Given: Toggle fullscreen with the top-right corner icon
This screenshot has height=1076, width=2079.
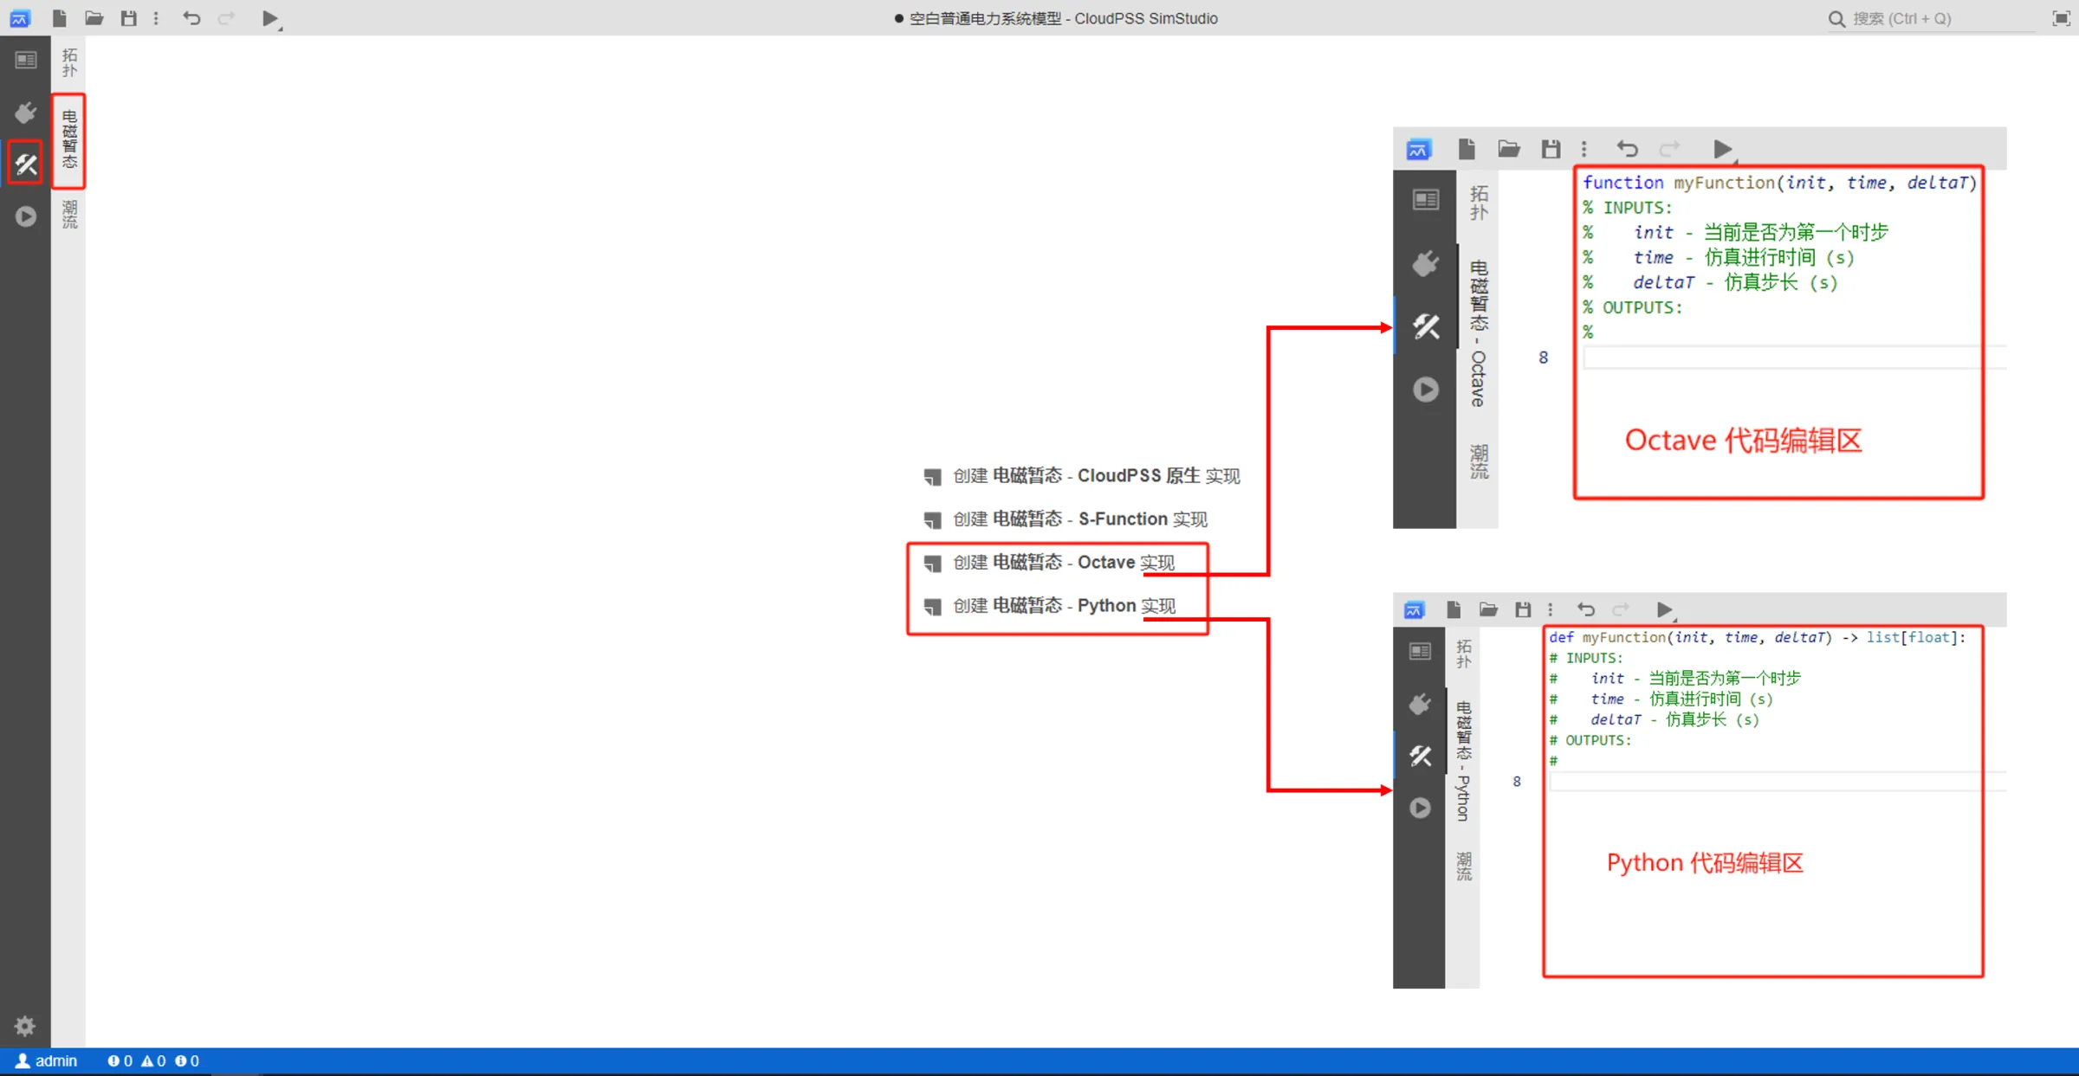Looking at the screenshot, I should (x=2062, y=18).
